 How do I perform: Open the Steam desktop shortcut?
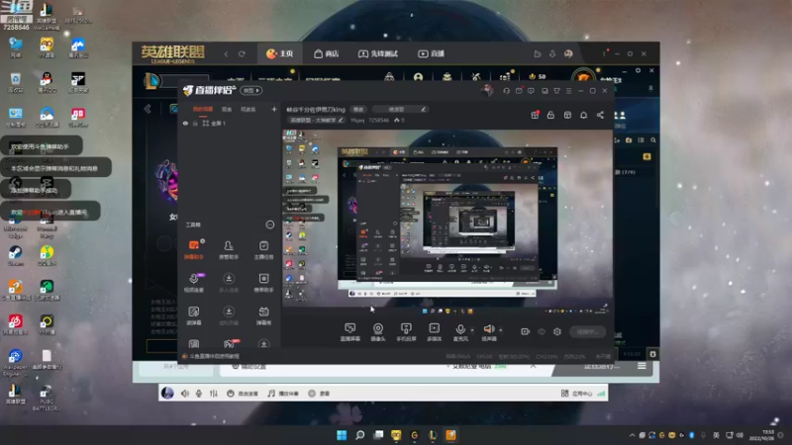click(x=15, y=256)
